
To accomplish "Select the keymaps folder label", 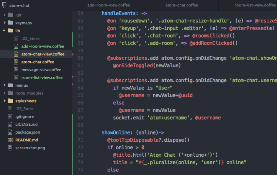I will coord(24,23).
